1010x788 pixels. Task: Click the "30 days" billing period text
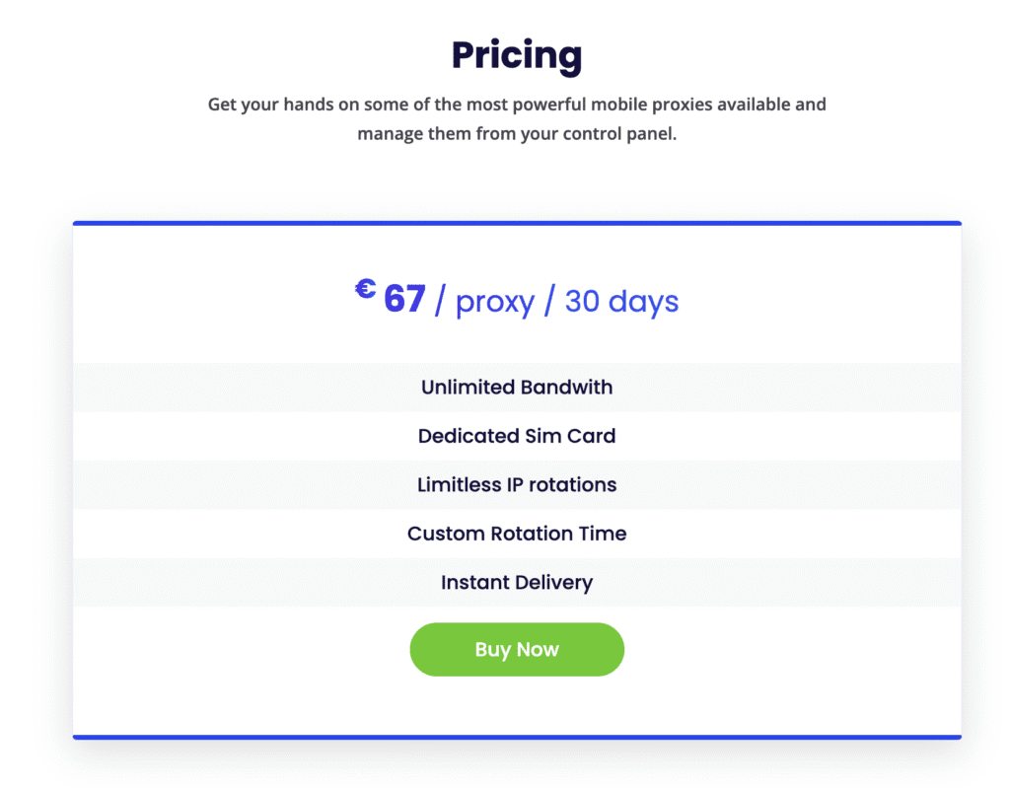pyautogui.click(x=621, y=301)
